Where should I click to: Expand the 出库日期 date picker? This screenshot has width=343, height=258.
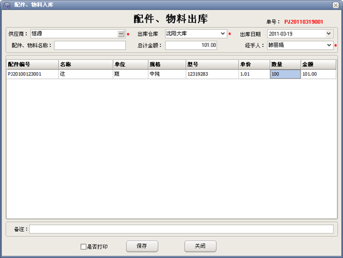pyautogui.click(x=329, y=34)
